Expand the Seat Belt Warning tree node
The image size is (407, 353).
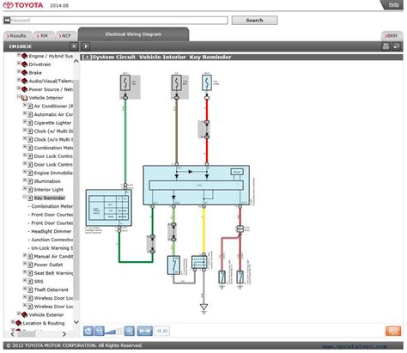pyautogui.click(x=25, y=272)
